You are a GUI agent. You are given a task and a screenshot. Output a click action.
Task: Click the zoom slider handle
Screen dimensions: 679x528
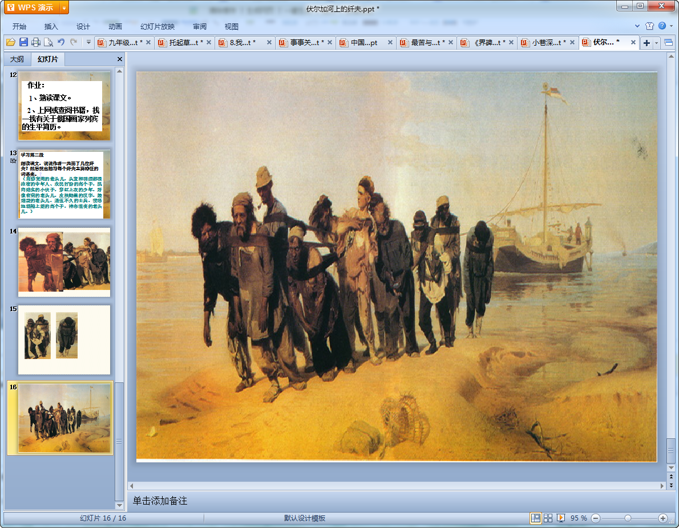click(x=628, y=518)
